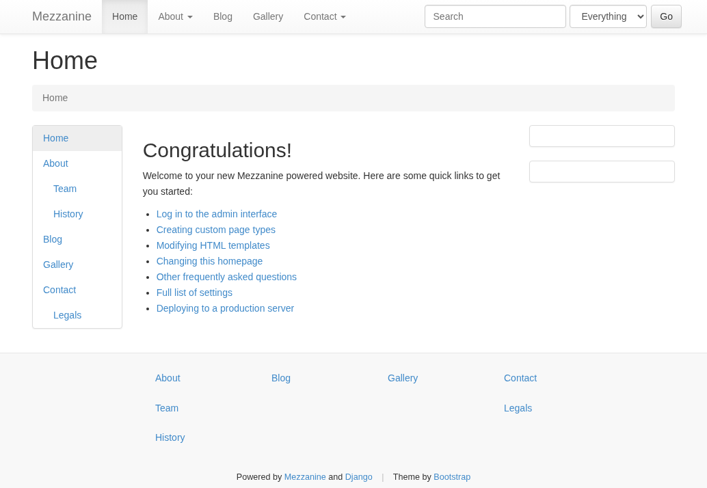Click the Go search button
This screenshot has width=707, height=488.
coord(665,16)
